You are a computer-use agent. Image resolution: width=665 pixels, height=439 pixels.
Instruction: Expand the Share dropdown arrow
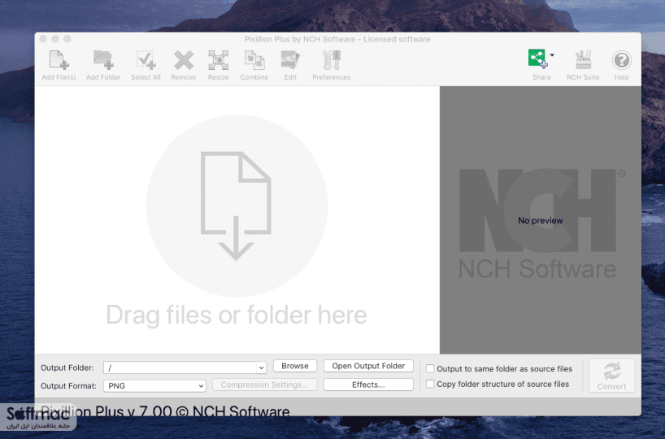[x=552, y=55]
